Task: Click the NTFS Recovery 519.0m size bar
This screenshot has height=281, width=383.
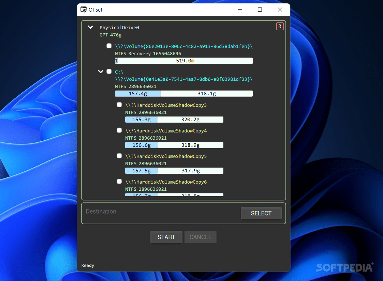Action: click(x=183, y=61)
